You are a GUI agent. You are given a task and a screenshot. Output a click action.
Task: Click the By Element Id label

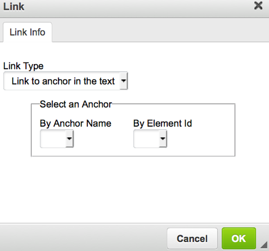[x=163, y=123]
